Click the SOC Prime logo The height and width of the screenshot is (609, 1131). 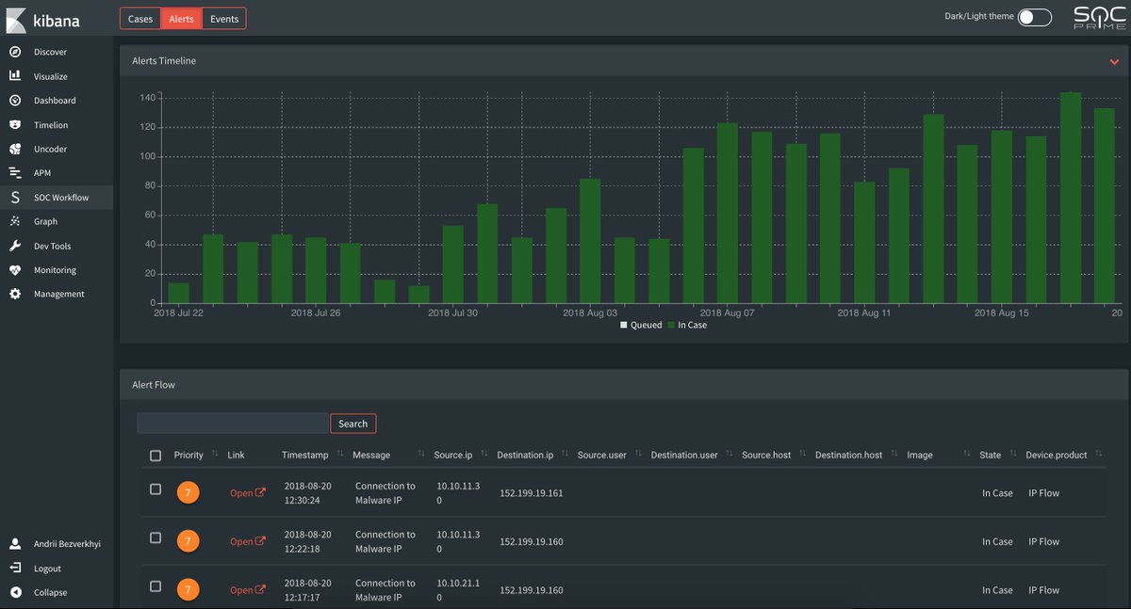click(1099, 18)
